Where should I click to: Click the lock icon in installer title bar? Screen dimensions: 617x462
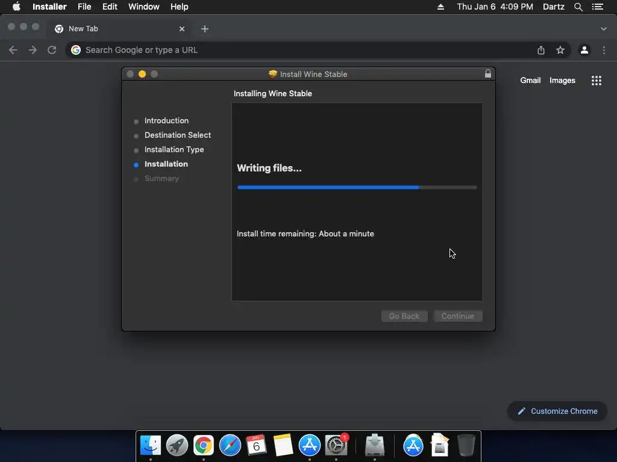pos(488,73)
